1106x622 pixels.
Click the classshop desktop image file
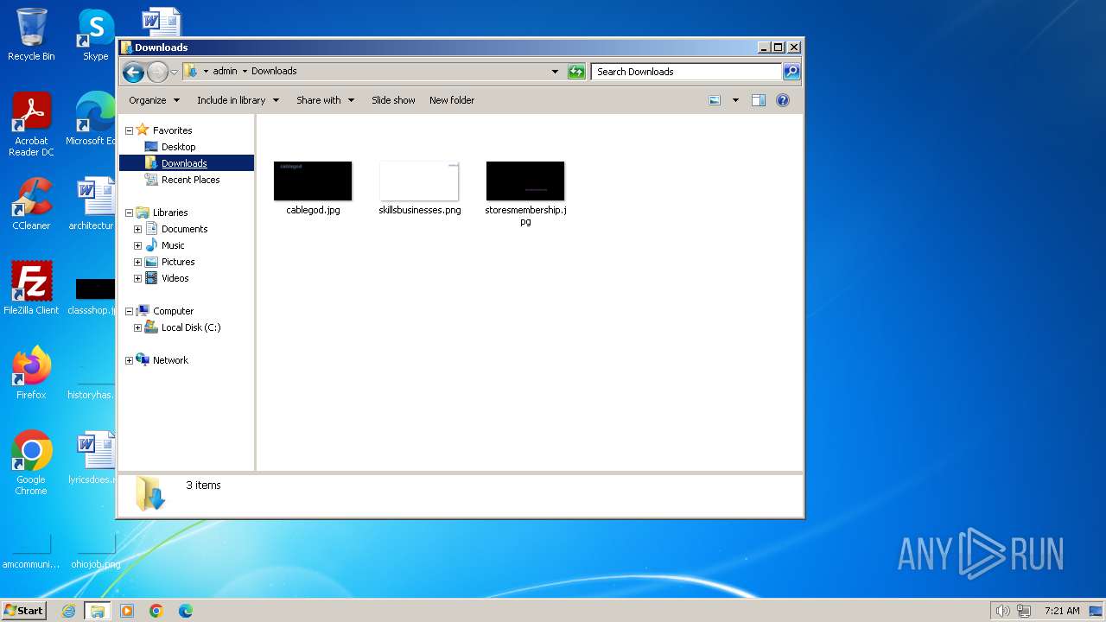tap(94, 295)
